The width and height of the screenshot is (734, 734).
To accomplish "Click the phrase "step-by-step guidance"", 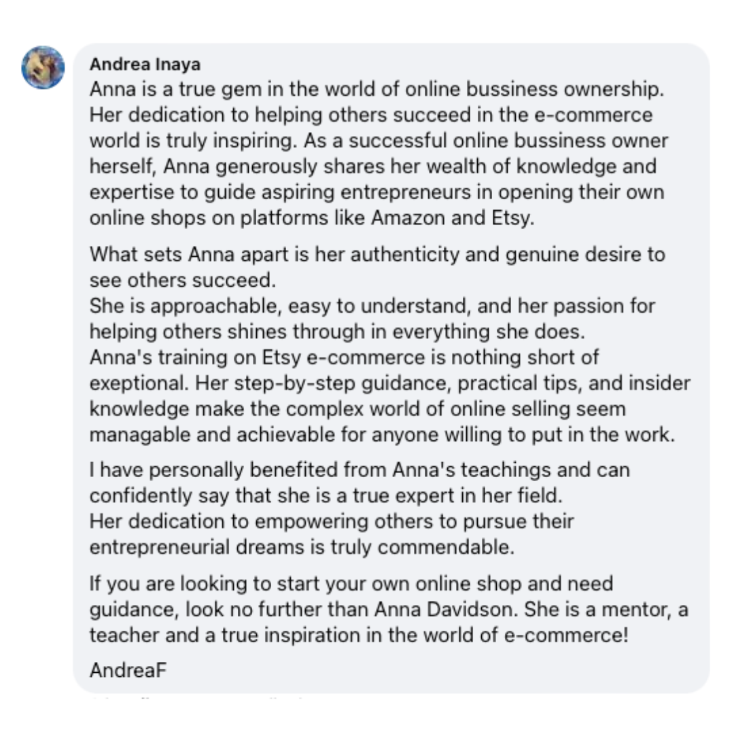I will [343, 384].
